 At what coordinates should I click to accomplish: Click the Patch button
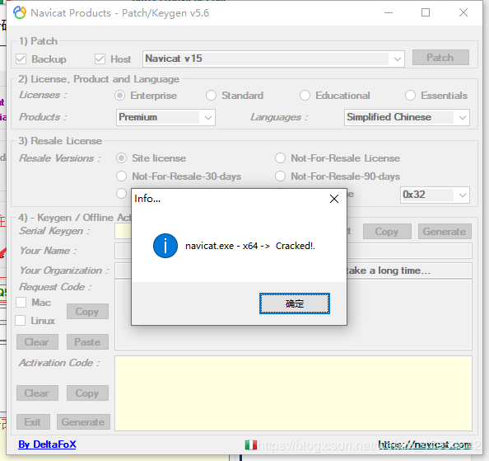pyautogui.click(x=440, y=58)
